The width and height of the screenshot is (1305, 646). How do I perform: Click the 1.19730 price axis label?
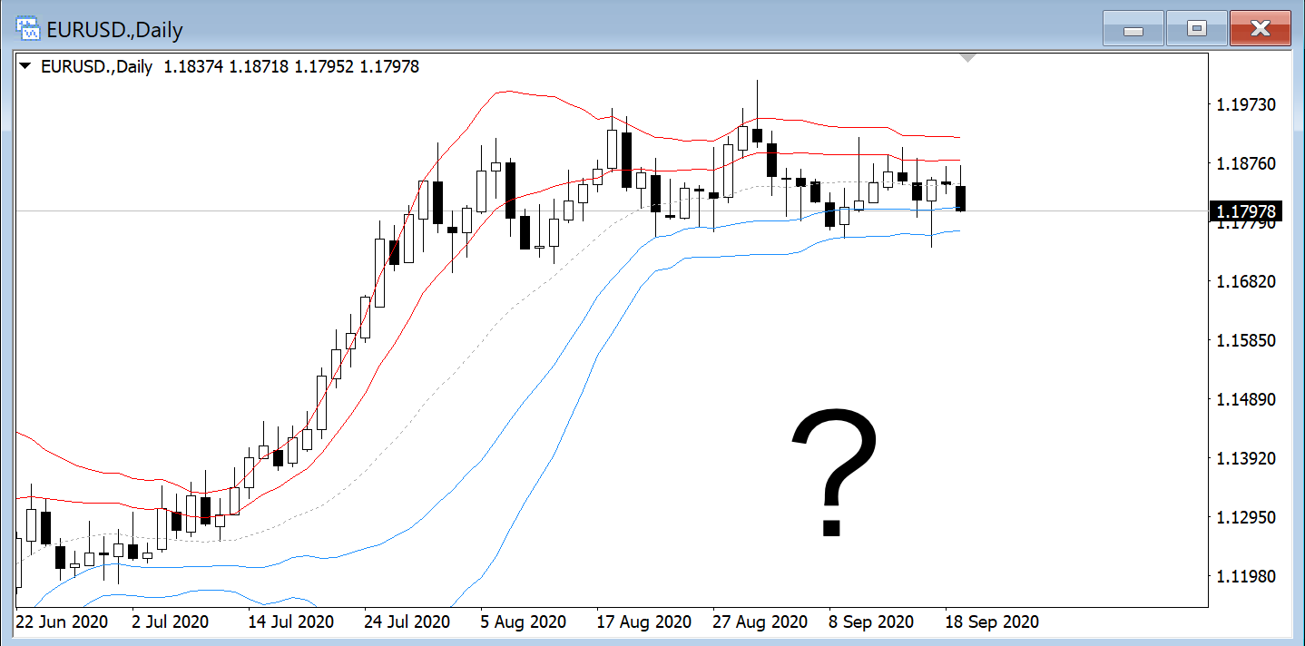1246,105
